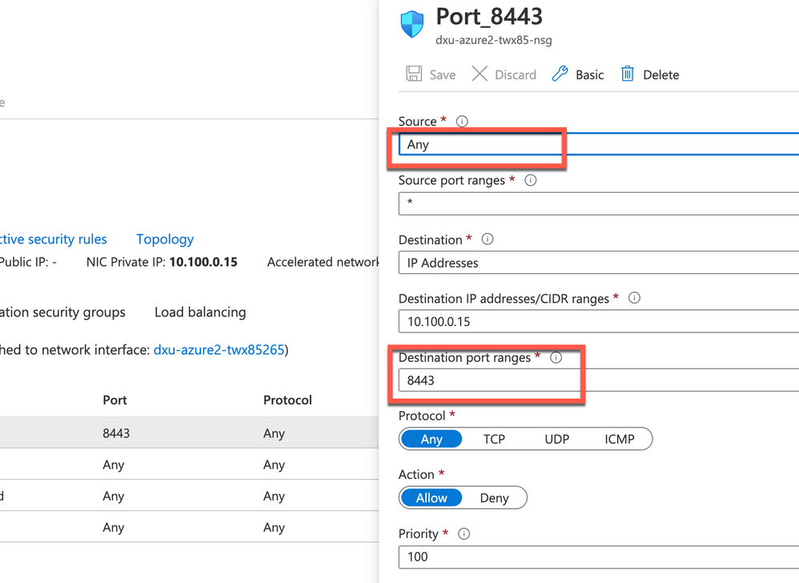Image resolution: width=799 pixels, height=583 pixels.
Task: Click the Discard button label
Action: [x=515, y=75]
